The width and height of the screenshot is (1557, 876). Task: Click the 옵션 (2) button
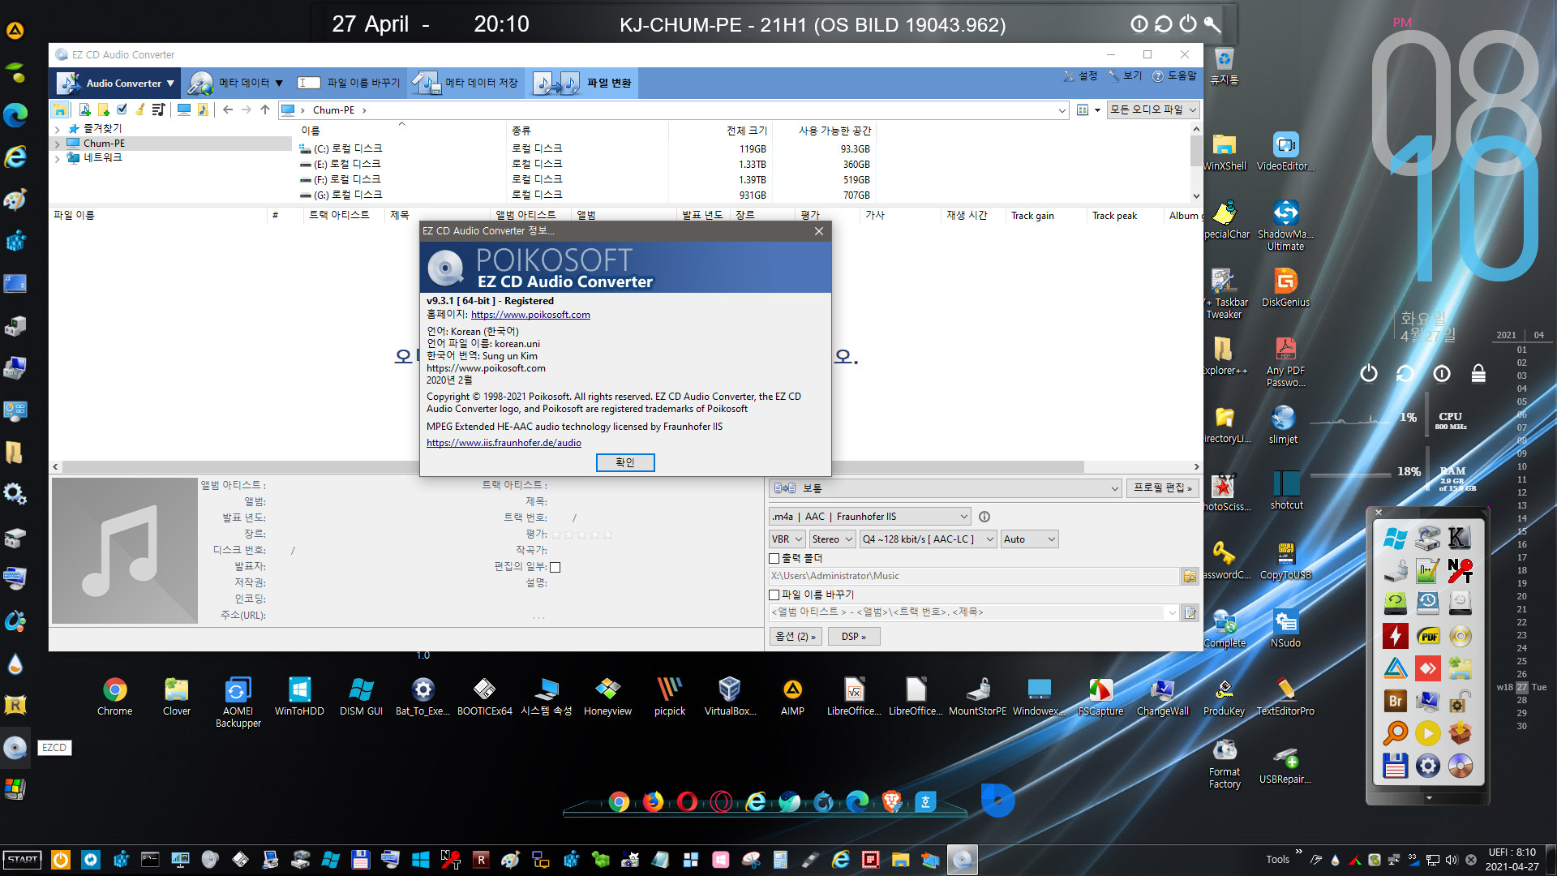(796, 637)
